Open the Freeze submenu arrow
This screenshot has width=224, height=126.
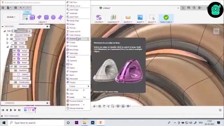88,86
